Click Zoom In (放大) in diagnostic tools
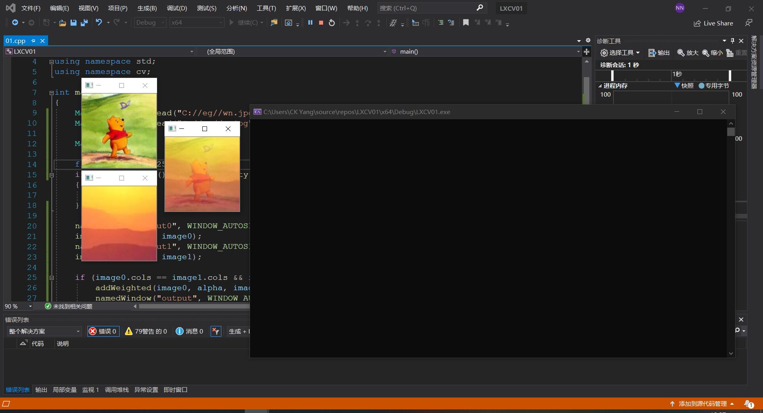Screen dimensions: 763x413 [688, 53]
